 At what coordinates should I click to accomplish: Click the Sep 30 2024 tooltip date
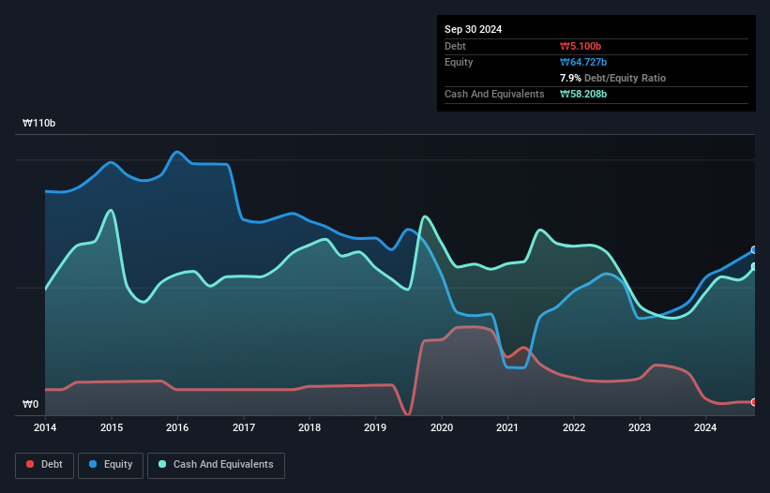coord(473,29)
